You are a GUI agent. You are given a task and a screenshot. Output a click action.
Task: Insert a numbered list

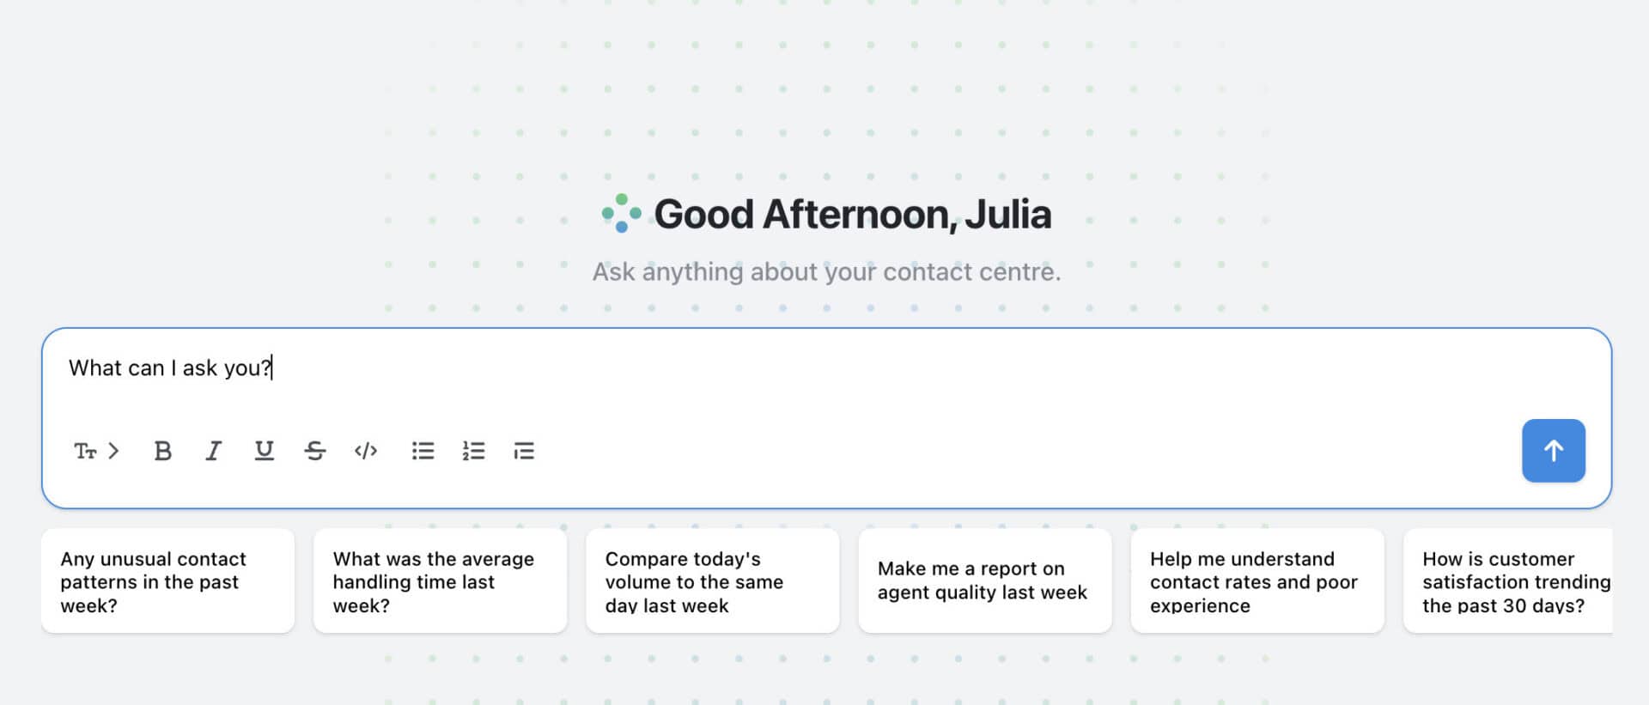(x=473, y=451)
